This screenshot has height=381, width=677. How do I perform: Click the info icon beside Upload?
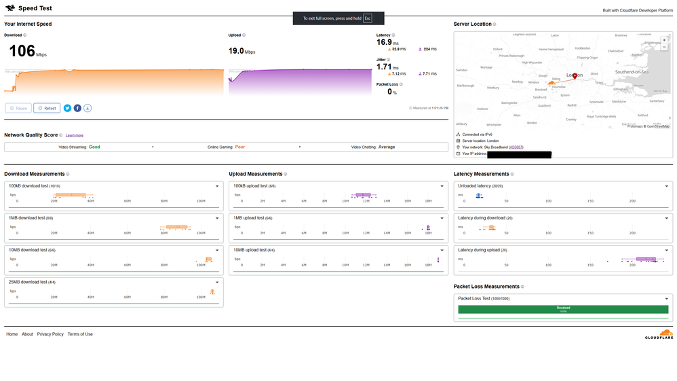click(x=244, y=35)
